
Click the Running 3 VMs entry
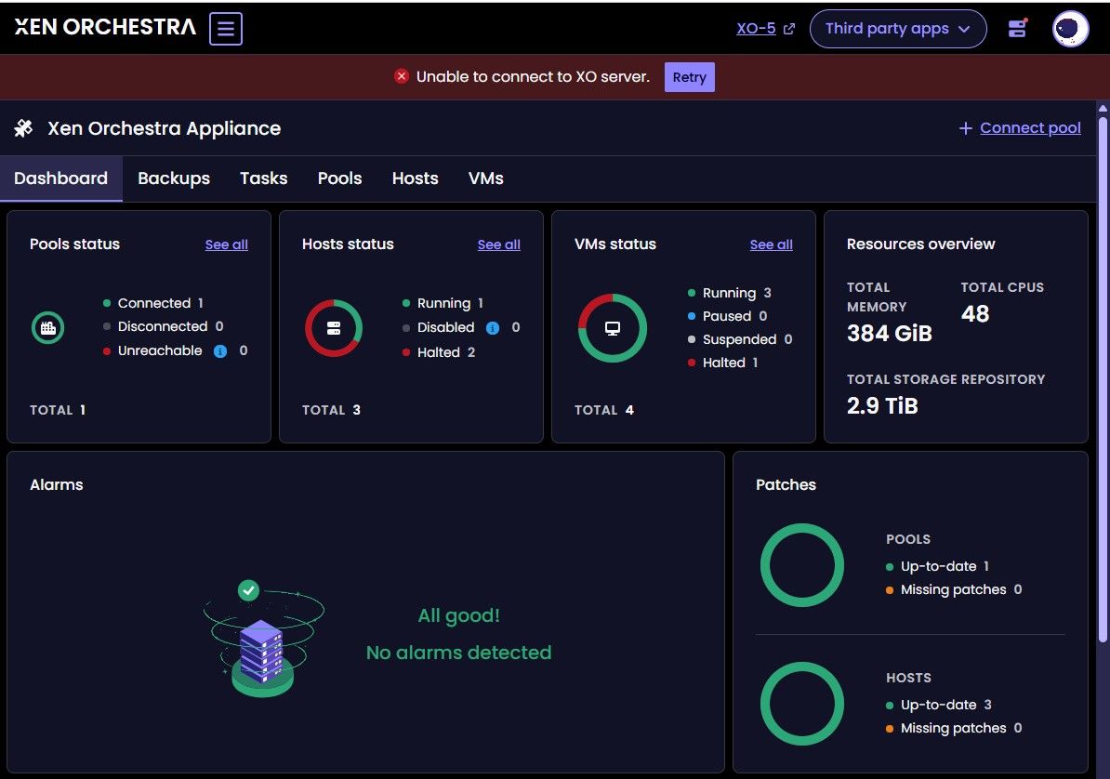[x=730, y=293]
